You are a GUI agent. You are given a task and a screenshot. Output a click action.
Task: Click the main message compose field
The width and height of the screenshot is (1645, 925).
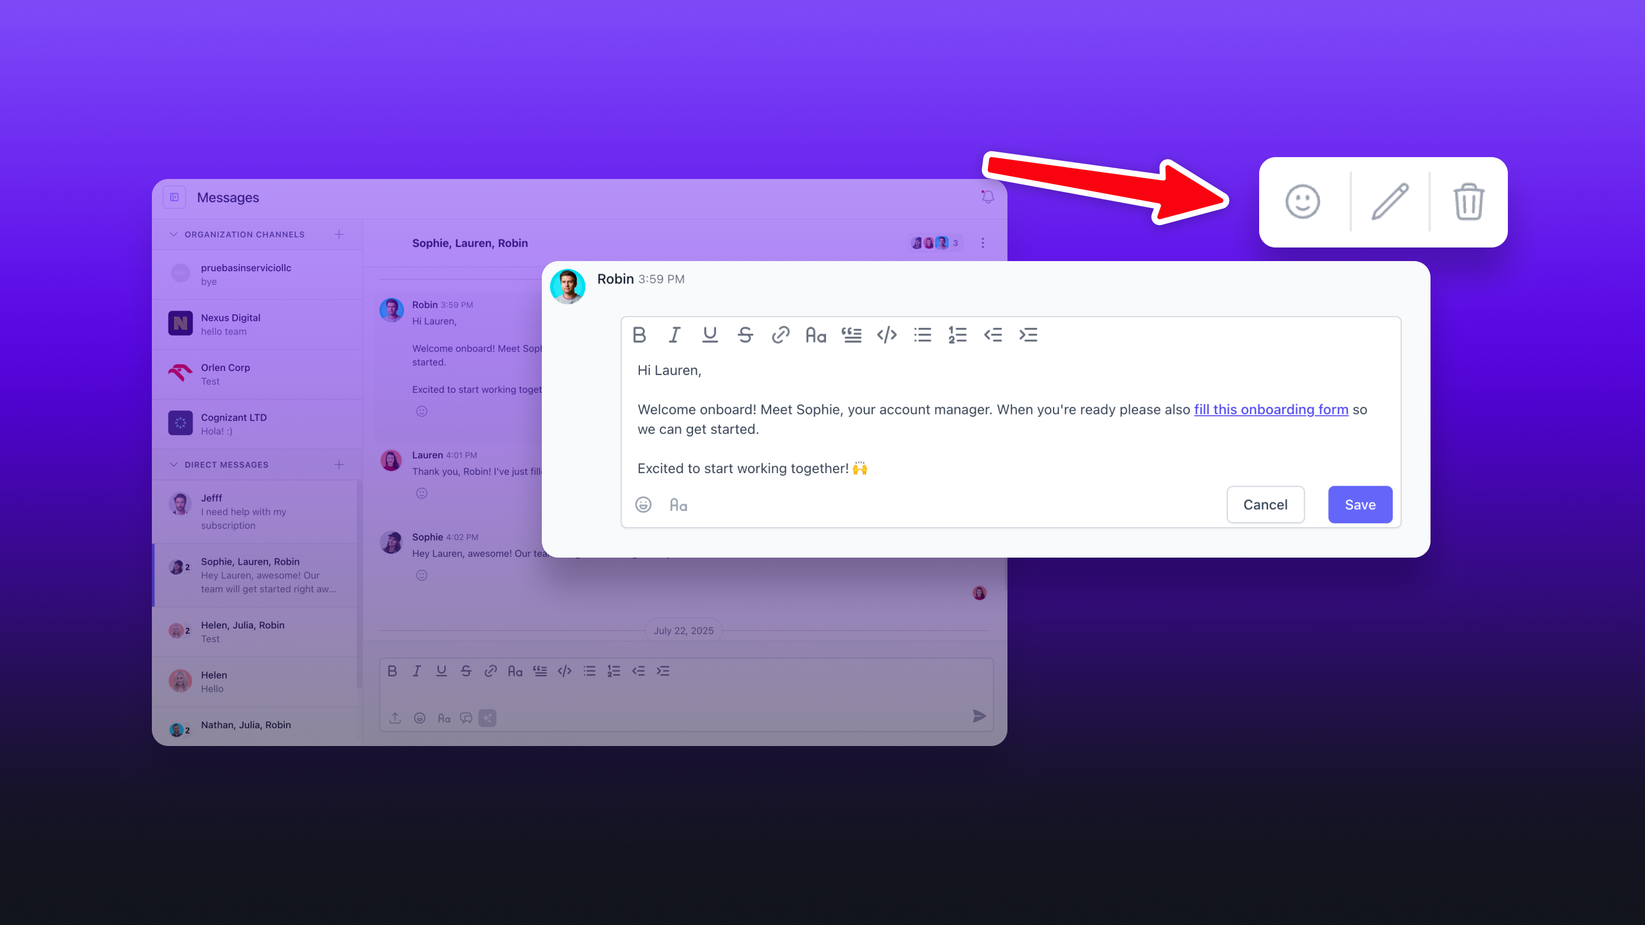pyautogui.click(x=686, y=694)
